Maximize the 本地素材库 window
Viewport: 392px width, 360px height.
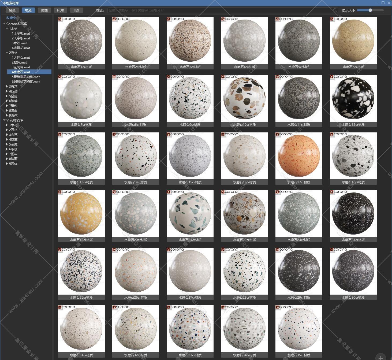point(383,3)
